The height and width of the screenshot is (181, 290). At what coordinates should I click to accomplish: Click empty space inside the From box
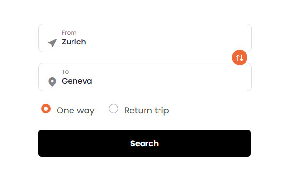pyautogui.click(x=166, y=38)
